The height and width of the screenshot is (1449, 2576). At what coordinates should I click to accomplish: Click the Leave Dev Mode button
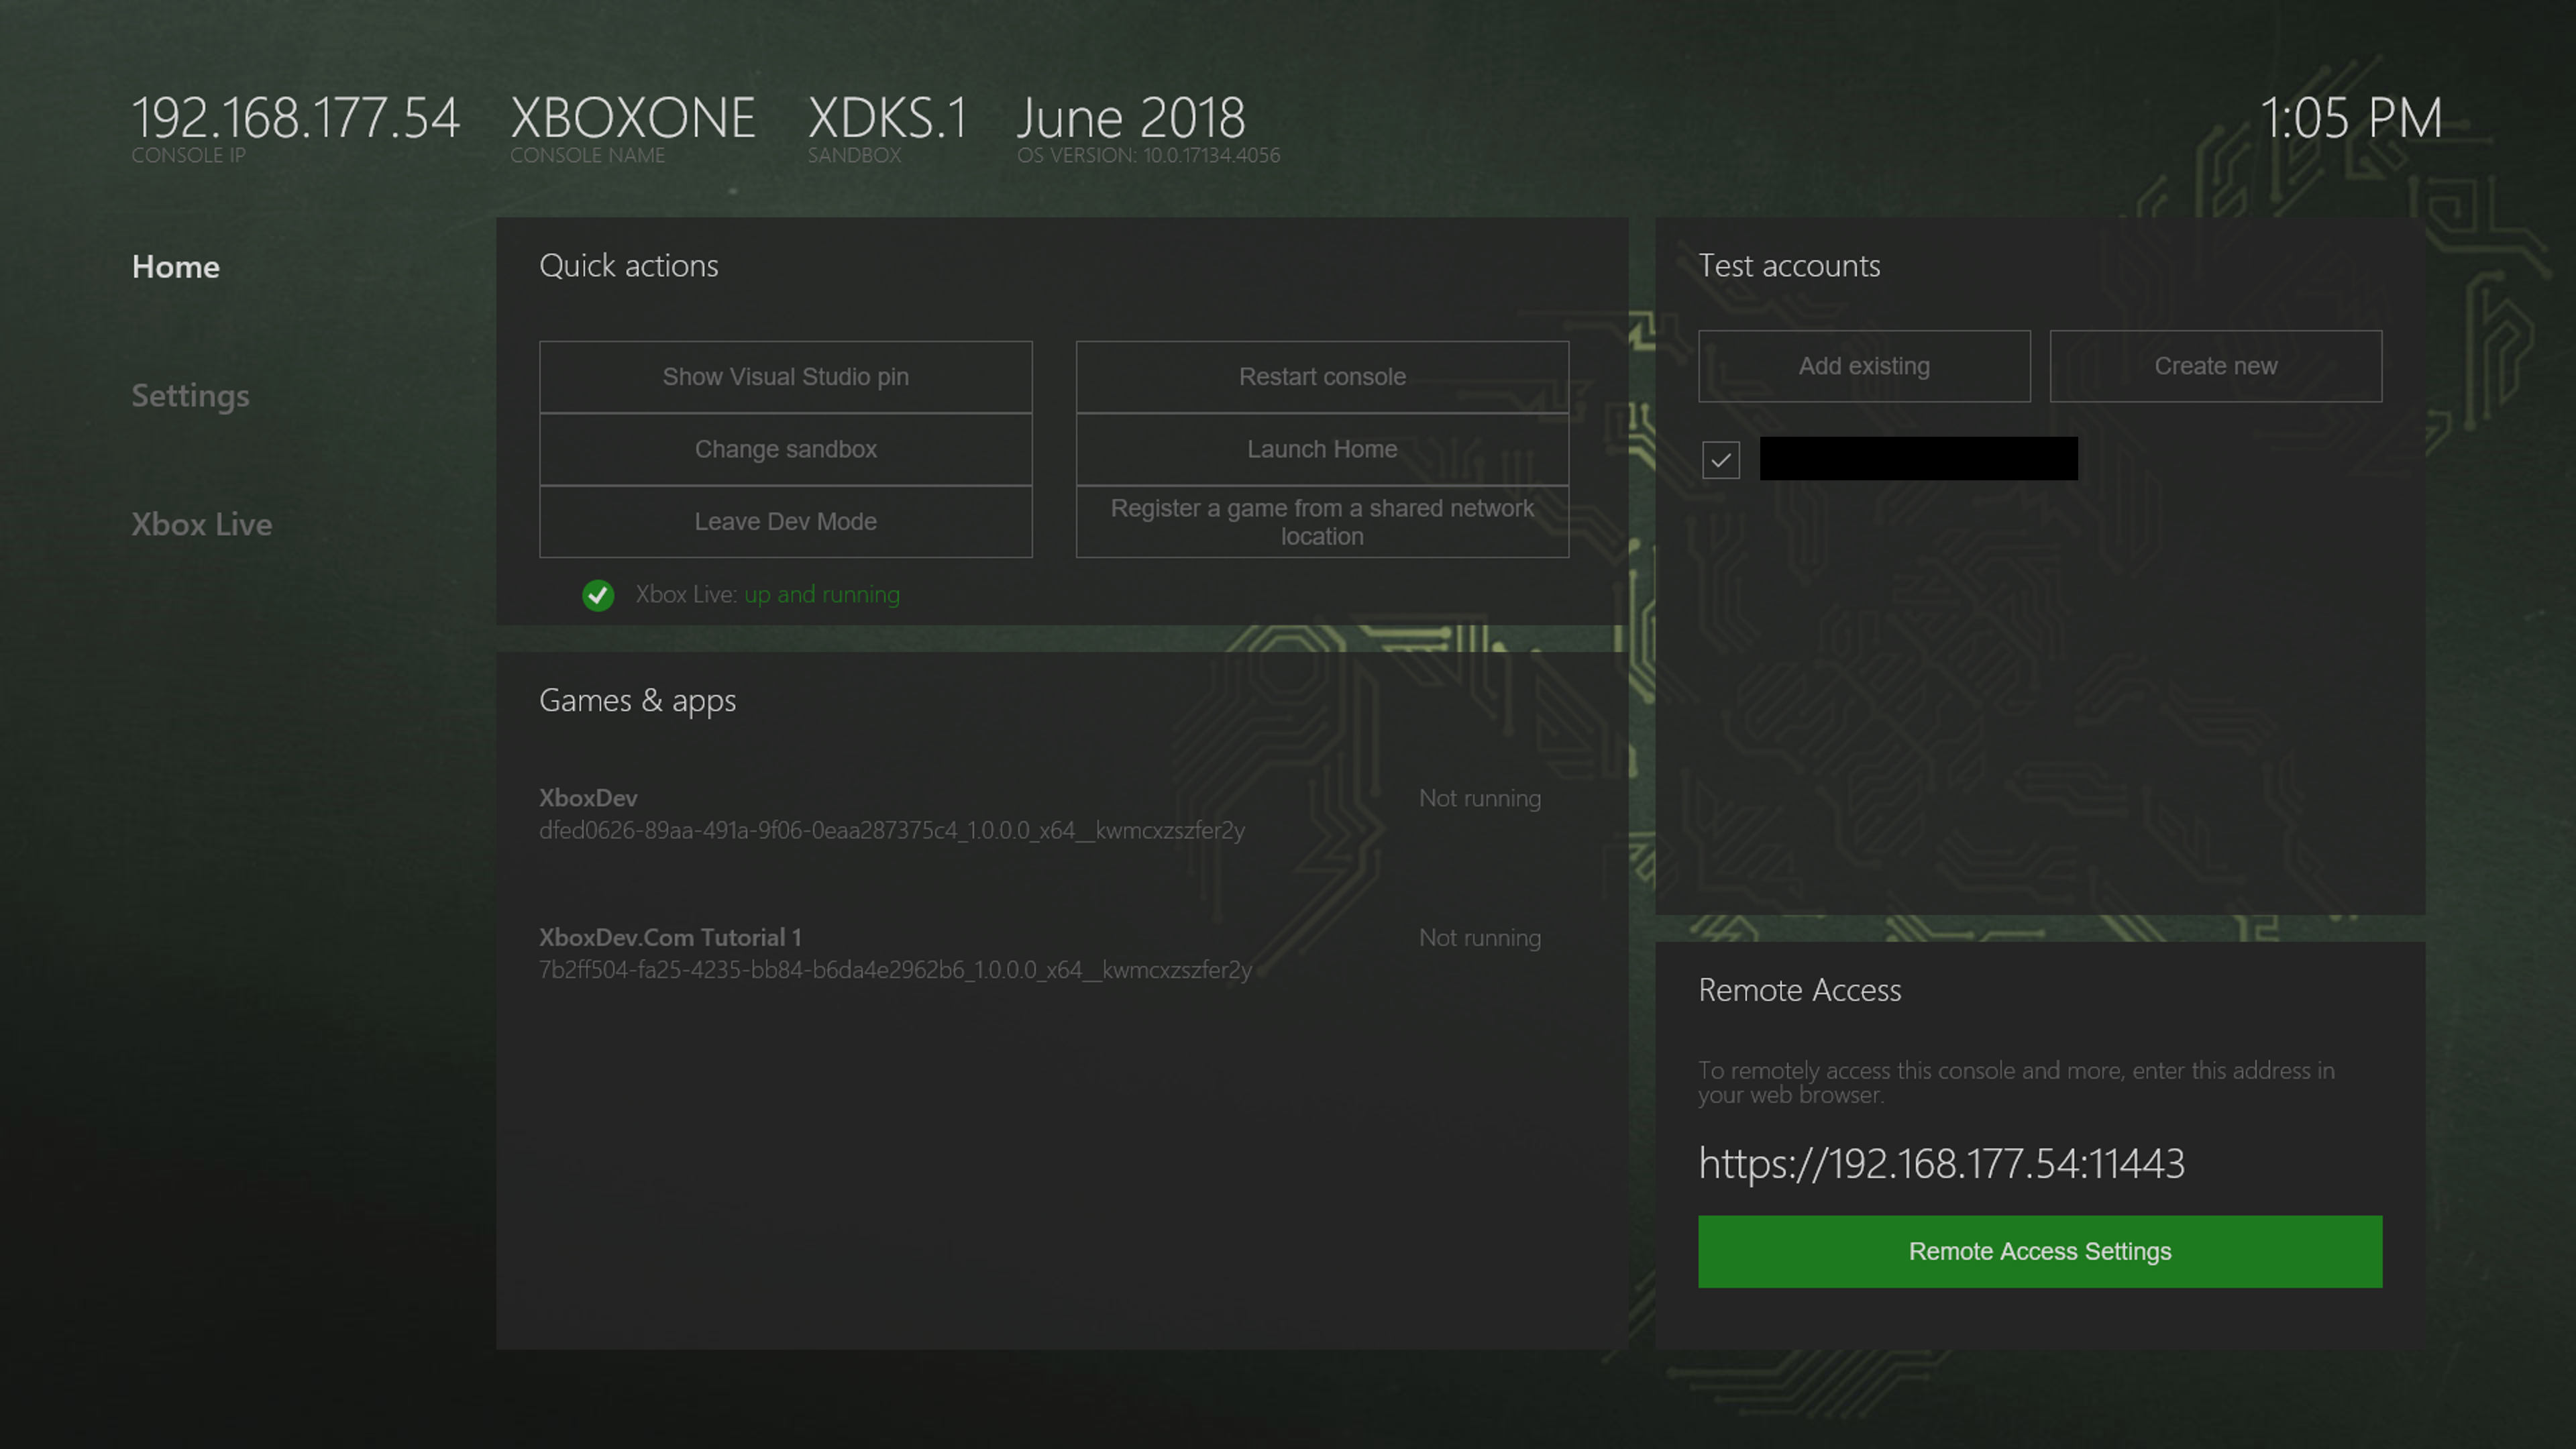coord(785,521)
